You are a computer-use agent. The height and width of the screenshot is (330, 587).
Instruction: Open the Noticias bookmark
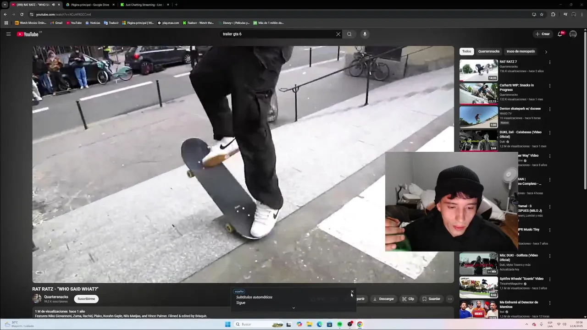tap(93, 22)
